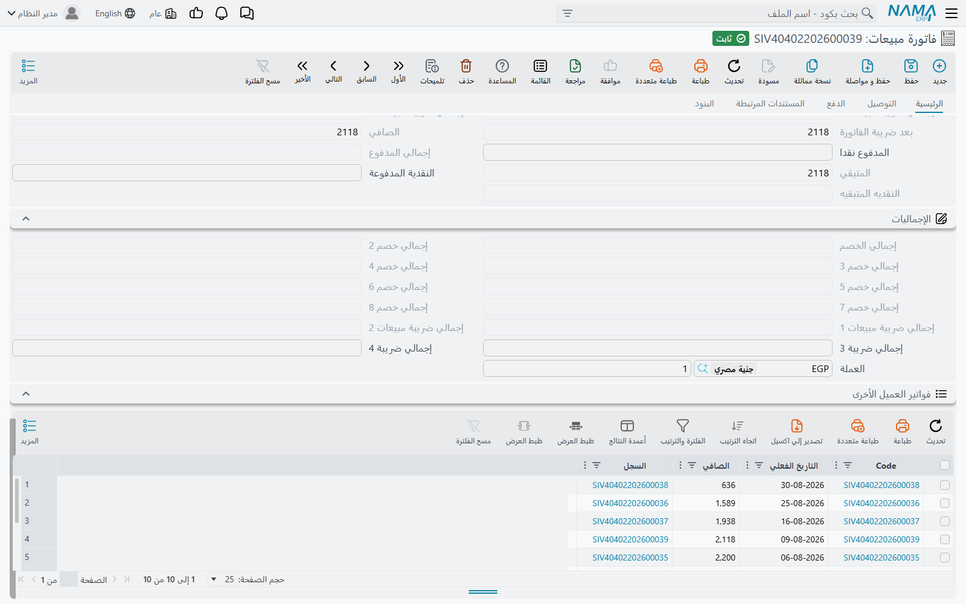Open multiple print (طباعة متعددة) in top toolbar
Screen dimensions: 966x604
(656, 66)
